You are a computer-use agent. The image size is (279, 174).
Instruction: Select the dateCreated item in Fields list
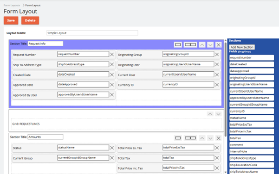[x=252, y=64]
